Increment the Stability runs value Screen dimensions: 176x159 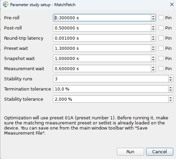171,77
